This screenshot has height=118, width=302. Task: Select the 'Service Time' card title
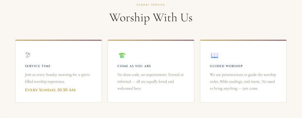pos(38,66)
